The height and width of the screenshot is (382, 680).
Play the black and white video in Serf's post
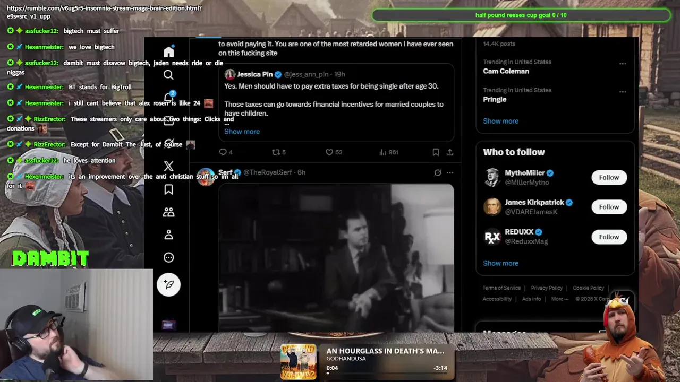(x=336, y=258)
